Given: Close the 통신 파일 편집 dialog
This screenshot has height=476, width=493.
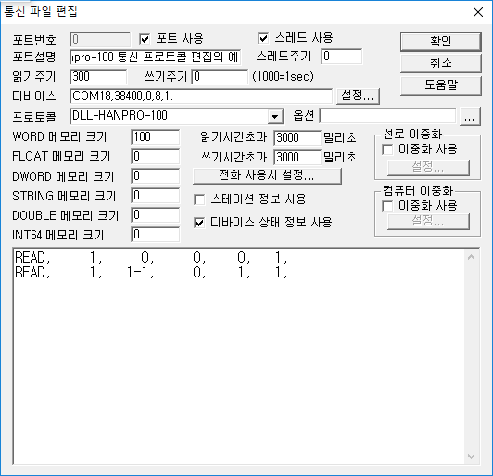Looking at the screenshot, I should 478,12.
